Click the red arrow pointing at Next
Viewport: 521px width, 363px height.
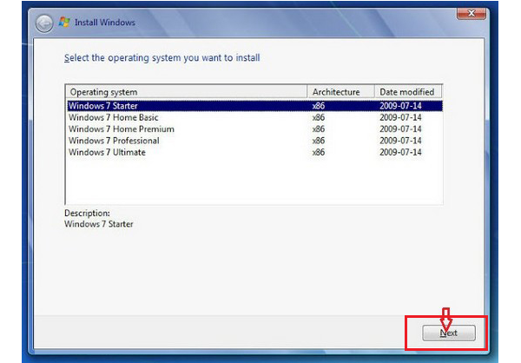click(447, 316)
